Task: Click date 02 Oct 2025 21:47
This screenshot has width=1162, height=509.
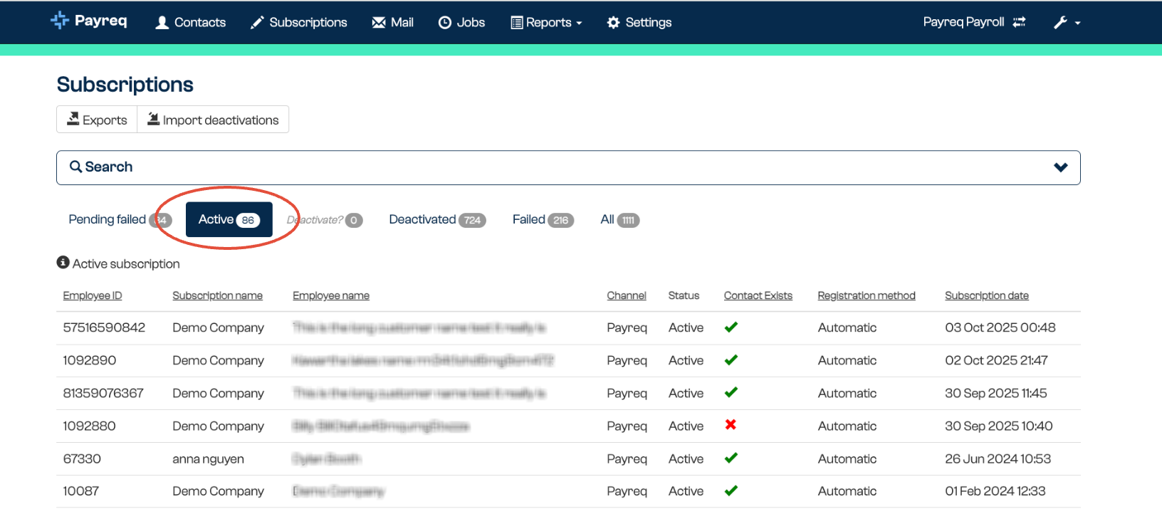Action: (996, 360)
